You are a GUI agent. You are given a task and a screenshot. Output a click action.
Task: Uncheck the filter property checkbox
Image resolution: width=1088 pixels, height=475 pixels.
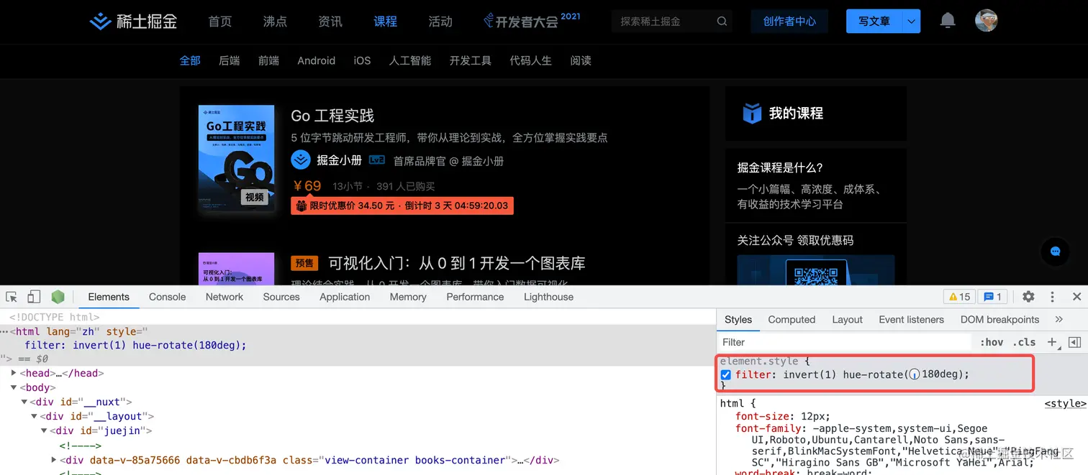click(725, 374)
